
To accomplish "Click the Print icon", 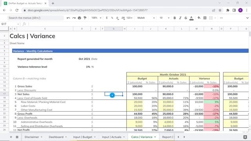I will [79, 18].
